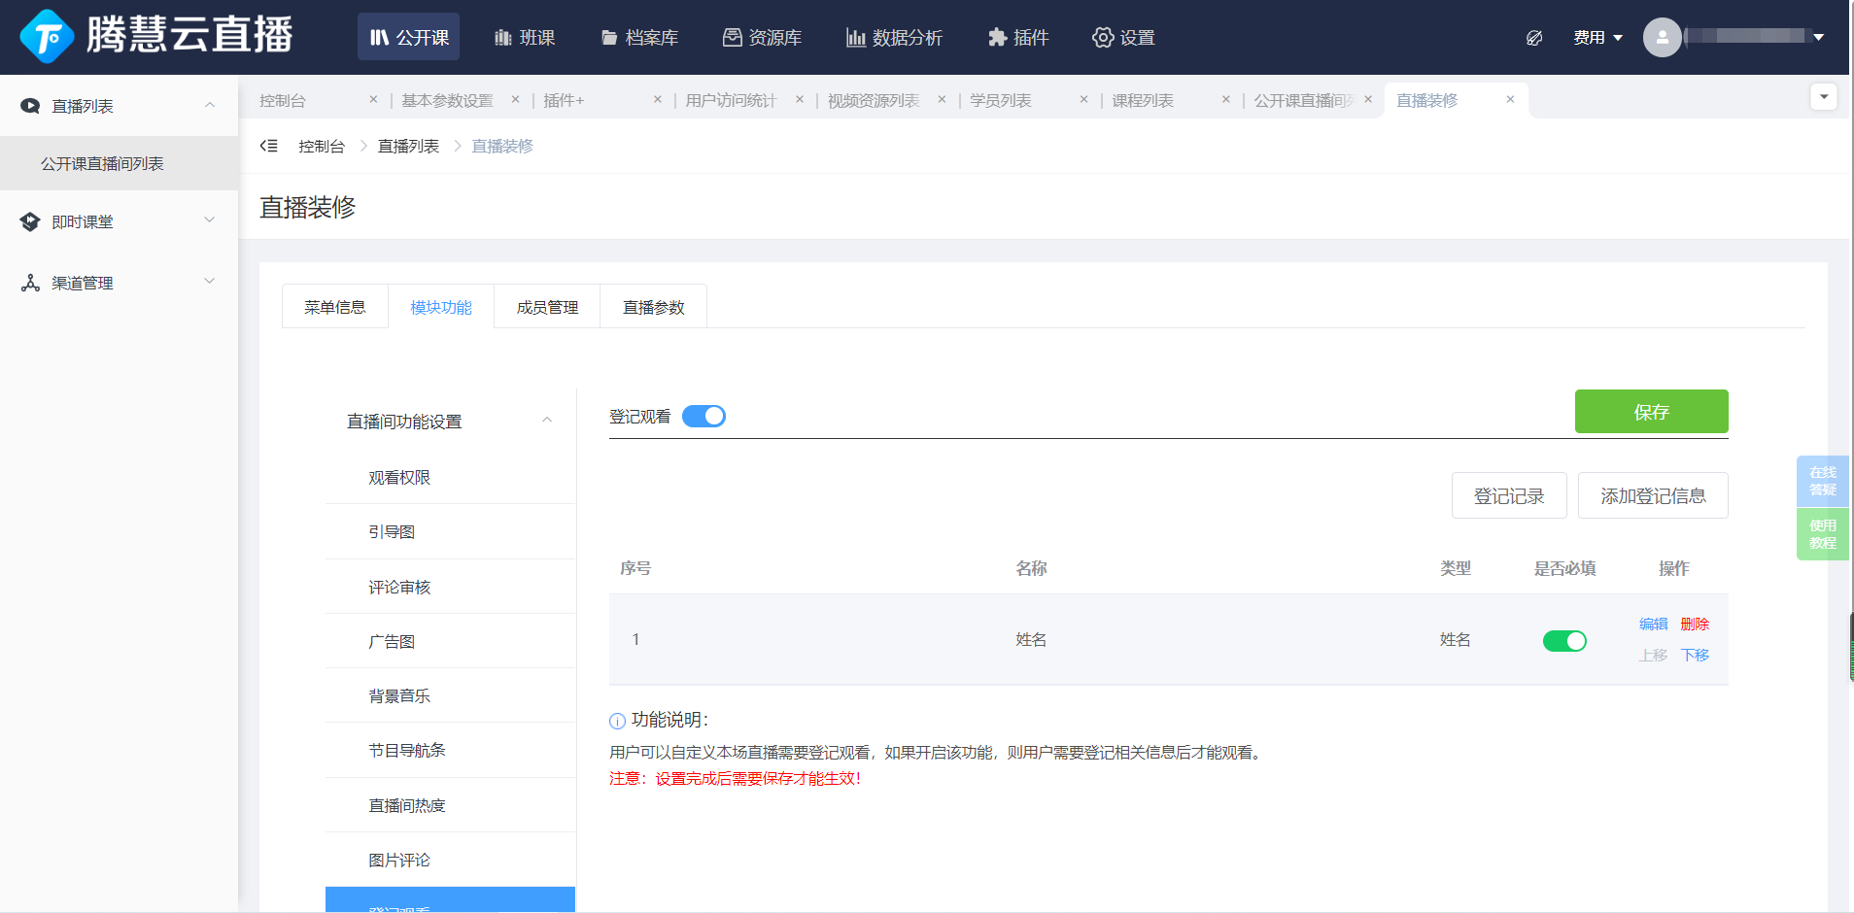
Task: Click the user avatar icon
Action: click(1662, 37)
